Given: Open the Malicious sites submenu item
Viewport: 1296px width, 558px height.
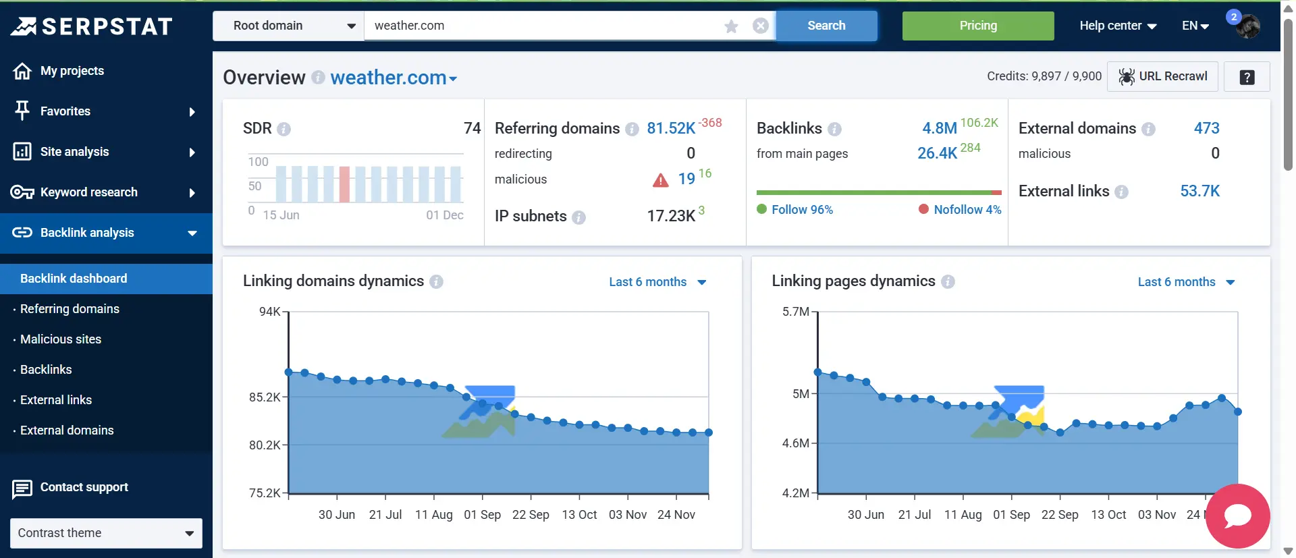Looking at the screenshot, I should [x=61, y=339].
